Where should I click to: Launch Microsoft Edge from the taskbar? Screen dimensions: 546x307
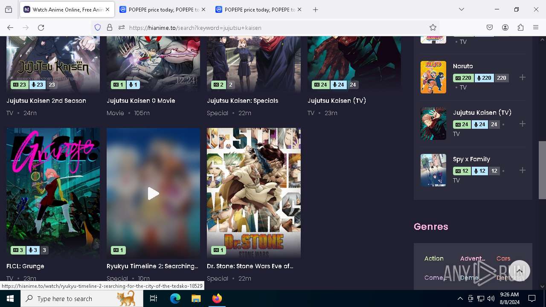[175, 298]
